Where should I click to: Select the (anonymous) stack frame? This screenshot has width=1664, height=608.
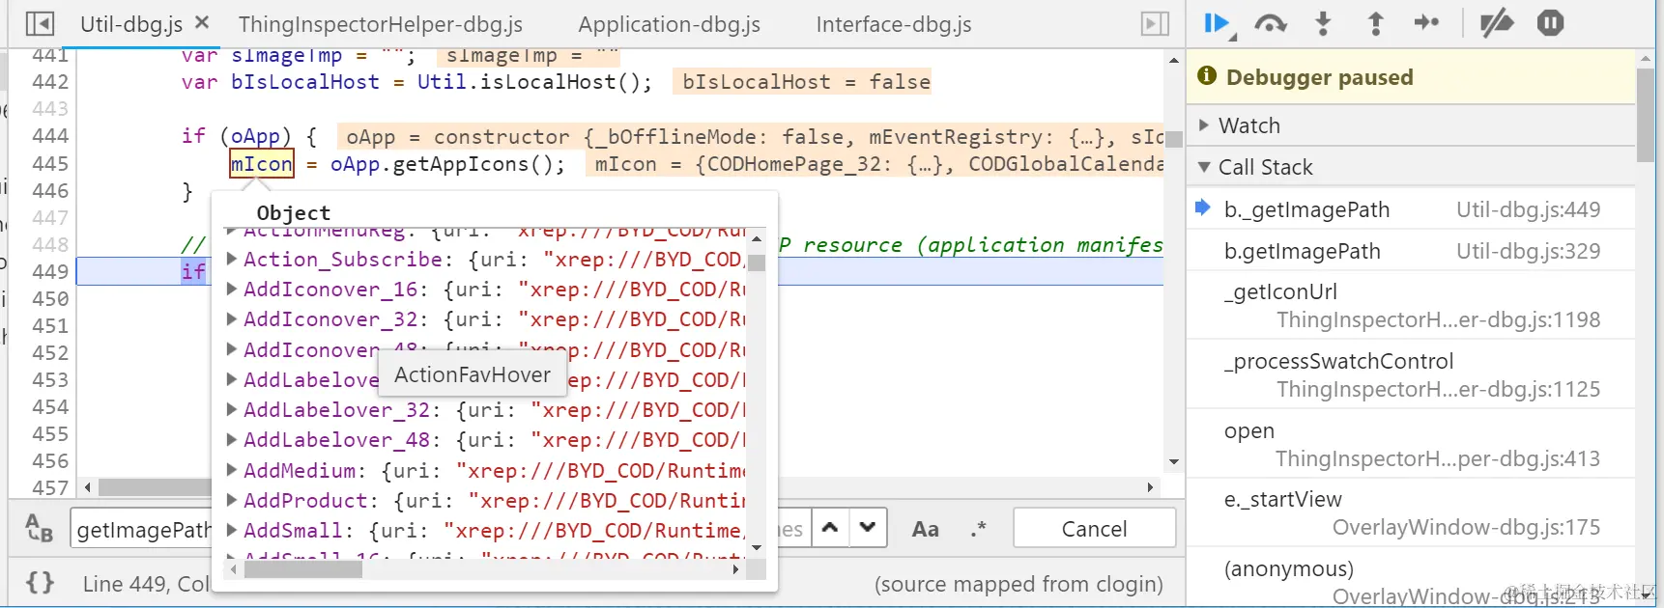point(1412,582)
